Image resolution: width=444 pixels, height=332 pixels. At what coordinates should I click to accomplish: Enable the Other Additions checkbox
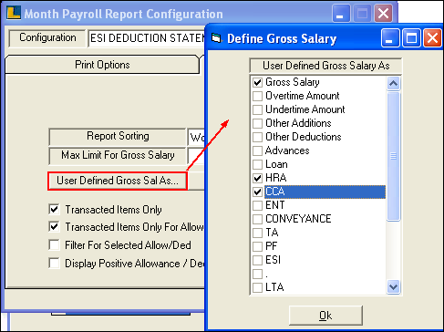pos(257,123)
